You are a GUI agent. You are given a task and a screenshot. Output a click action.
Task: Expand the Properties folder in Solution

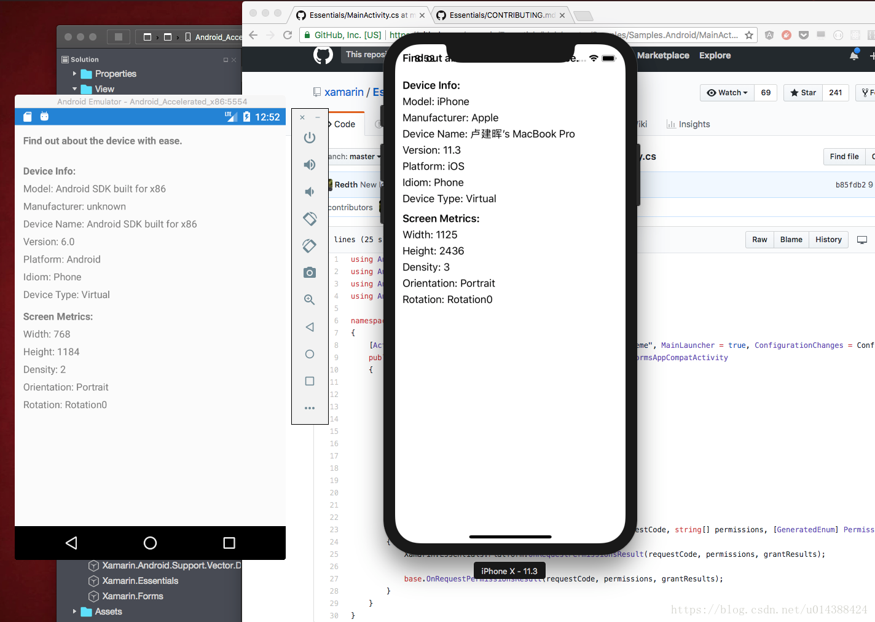pyautogui.click(x=74, y=74)
